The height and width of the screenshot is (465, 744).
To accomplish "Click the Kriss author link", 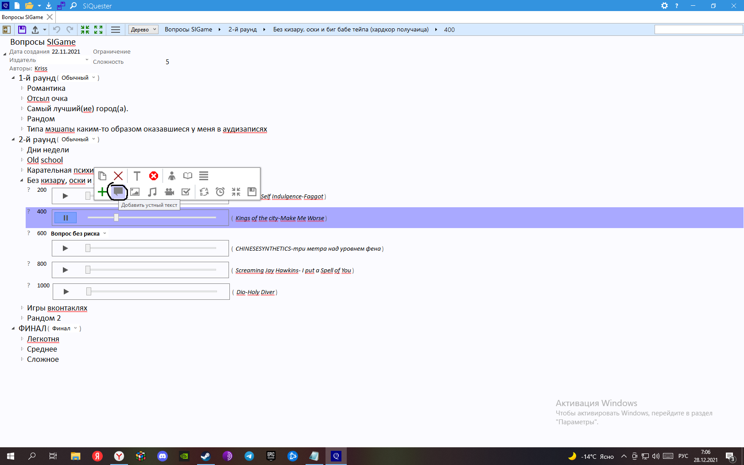I will 41,69.
